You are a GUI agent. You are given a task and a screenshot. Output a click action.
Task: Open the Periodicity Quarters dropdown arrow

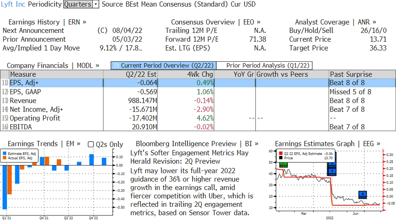pyautogui.click(x=96, y=4)
